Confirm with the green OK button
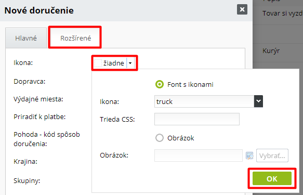 272,178
